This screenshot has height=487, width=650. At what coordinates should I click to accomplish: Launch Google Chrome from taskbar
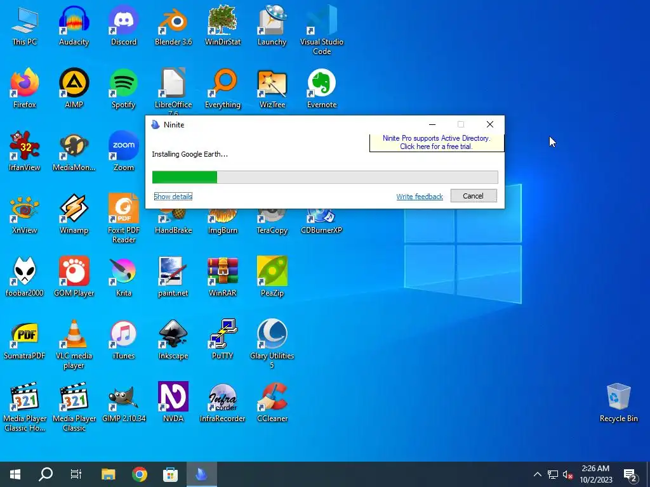point(139,474)
